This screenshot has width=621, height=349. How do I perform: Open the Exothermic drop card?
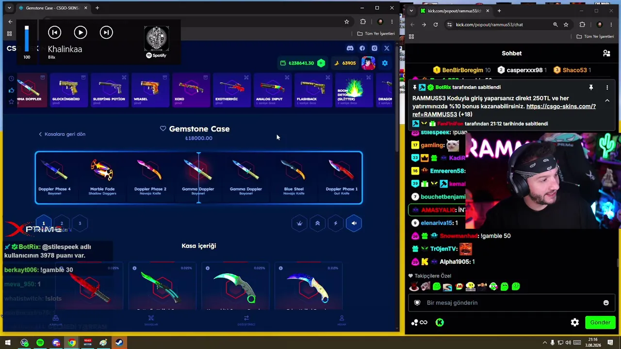[x=231, y=91]
